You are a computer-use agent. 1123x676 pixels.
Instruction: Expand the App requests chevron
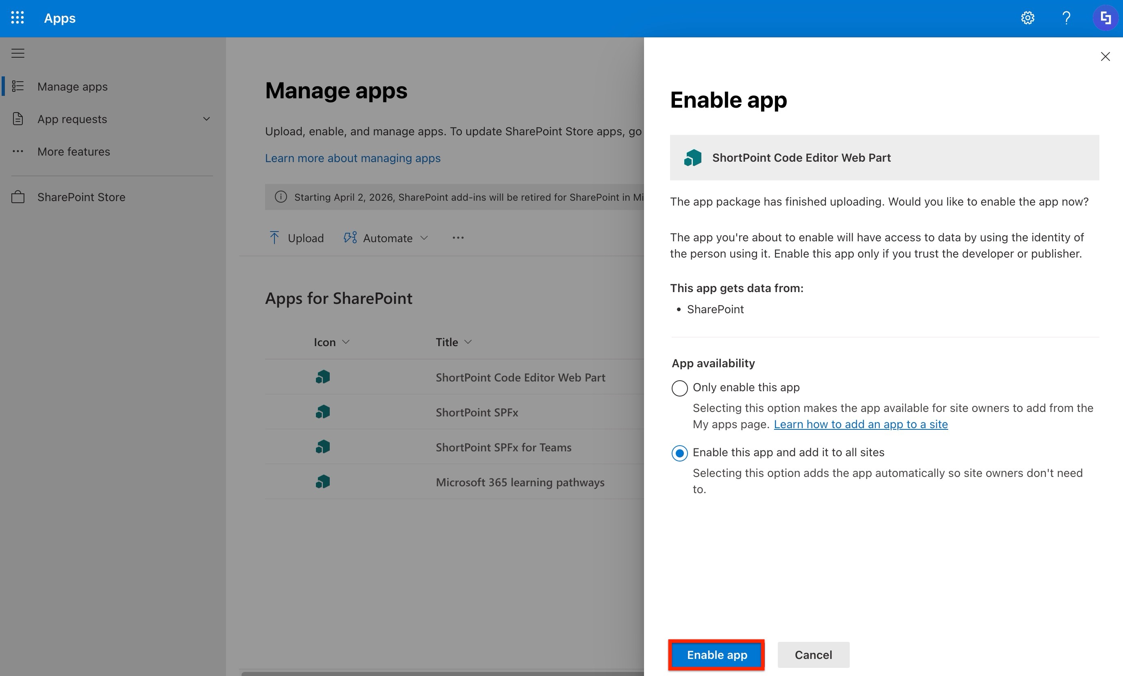207,119
